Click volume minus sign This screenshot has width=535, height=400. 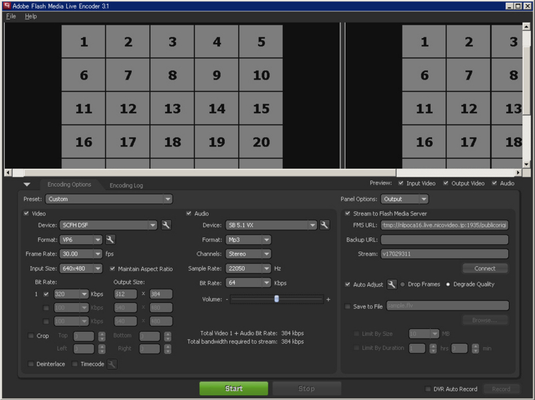[x=227, y=299]
